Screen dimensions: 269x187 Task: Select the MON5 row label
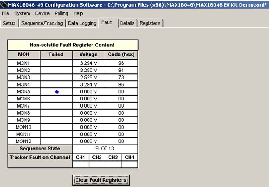click(24, 91)
